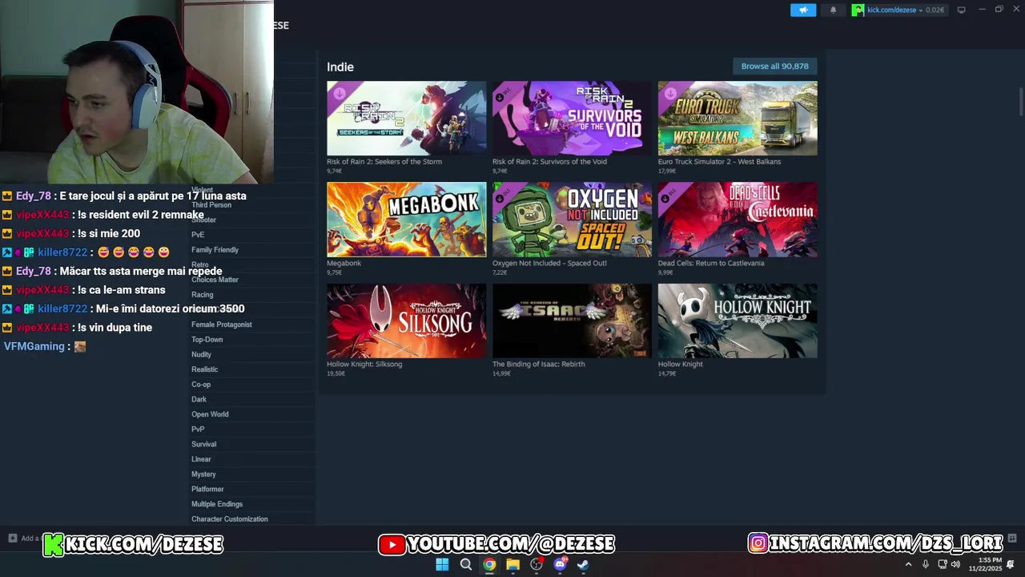The width and height of the screenshot is (1025, 577).
Task: Open the Hollow Knight capsule image
Action: (x=738, y=321)
